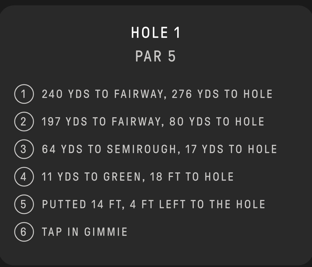Click the circled number 5 shot icon
The image size is (312, 267).
[x=24, y=204]
